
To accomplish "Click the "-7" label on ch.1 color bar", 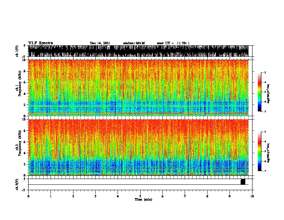I will (265, 111).
